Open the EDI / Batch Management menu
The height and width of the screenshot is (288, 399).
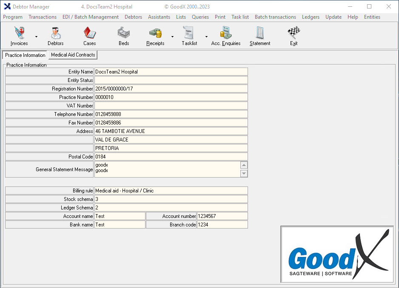91,17
